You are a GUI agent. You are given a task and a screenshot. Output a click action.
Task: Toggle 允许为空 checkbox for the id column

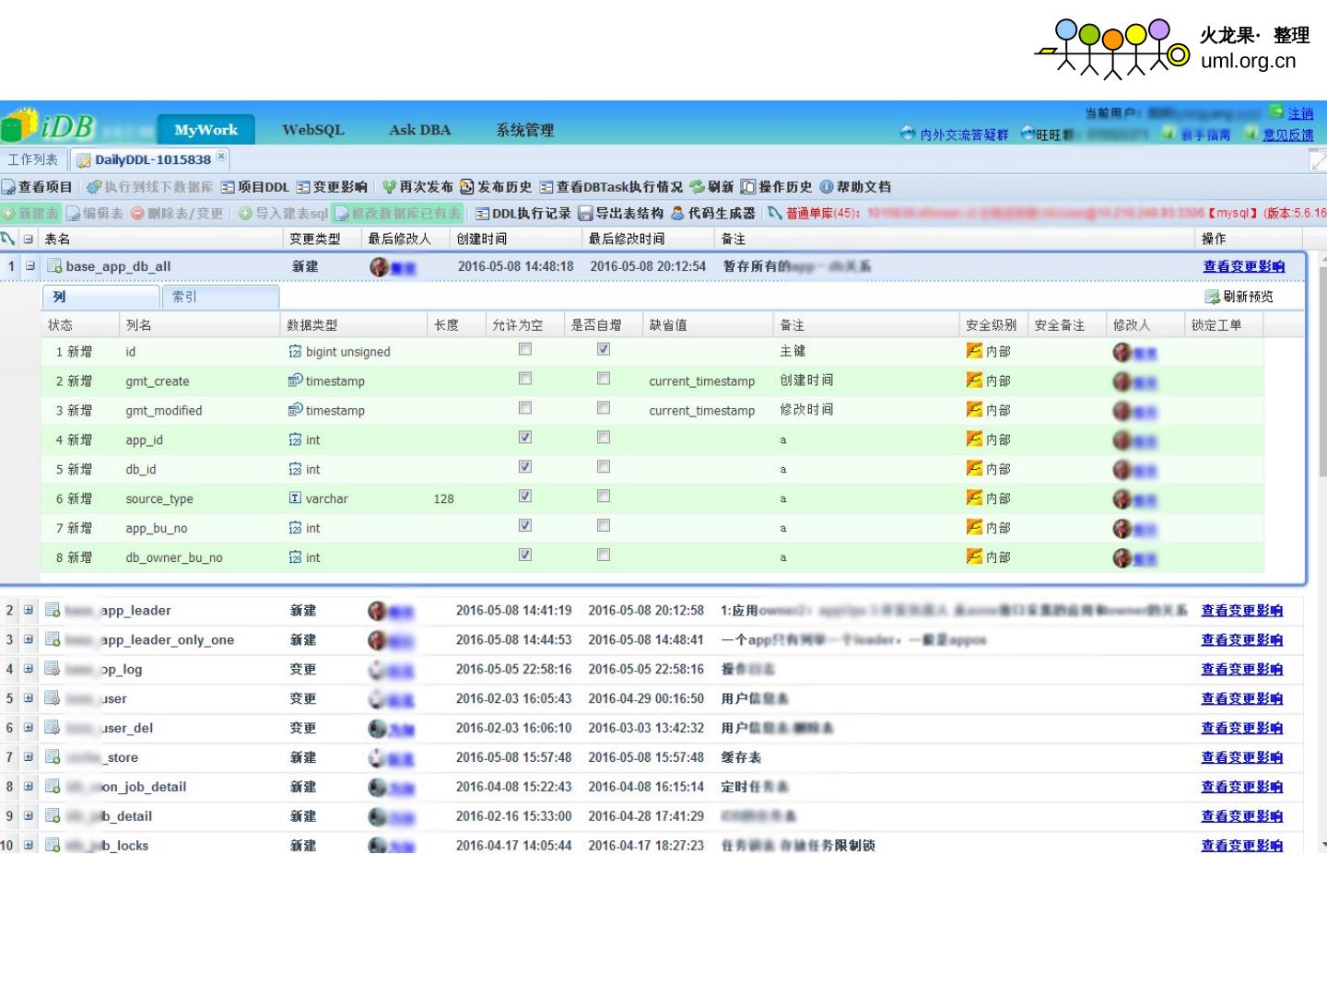pyautogui.click(x=525, y=349)
